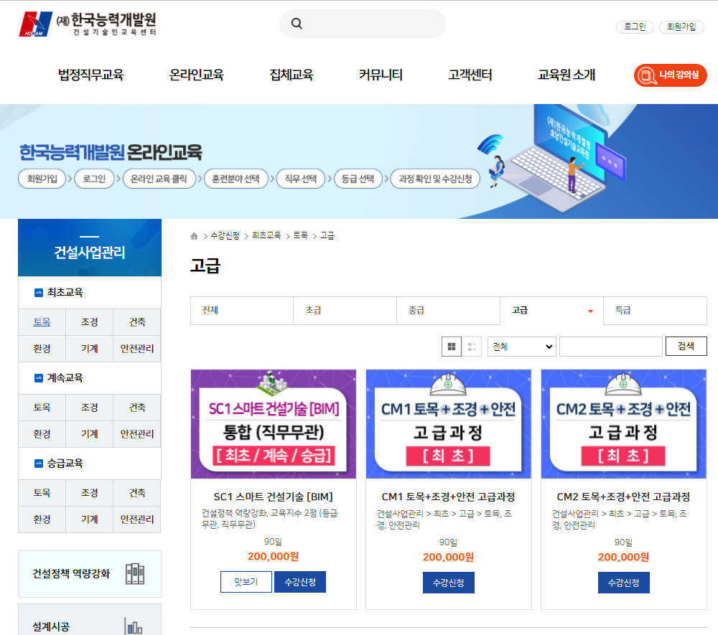Click the home icon in breadcrumb

[194, 236]
